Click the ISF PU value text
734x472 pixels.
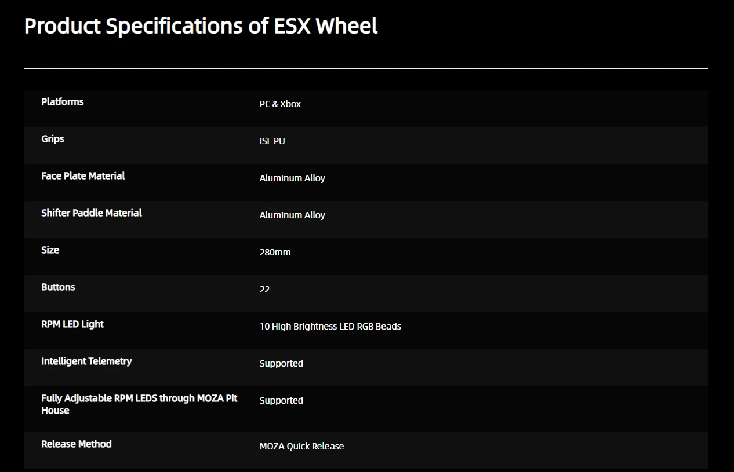click(272, 141)
